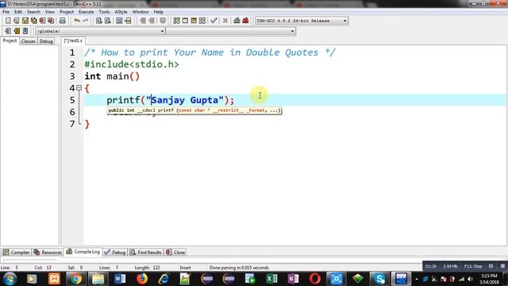The height and width of the screenshot is (286, 508).
Task: Click the Close button in bottom panel
Action: [x=175, y=252]
